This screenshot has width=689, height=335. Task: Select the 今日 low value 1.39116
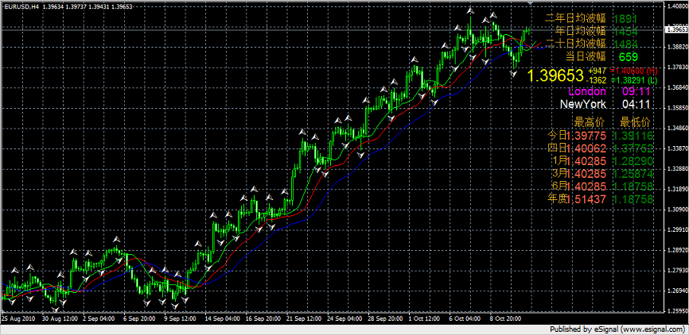[x=633, y=135]
